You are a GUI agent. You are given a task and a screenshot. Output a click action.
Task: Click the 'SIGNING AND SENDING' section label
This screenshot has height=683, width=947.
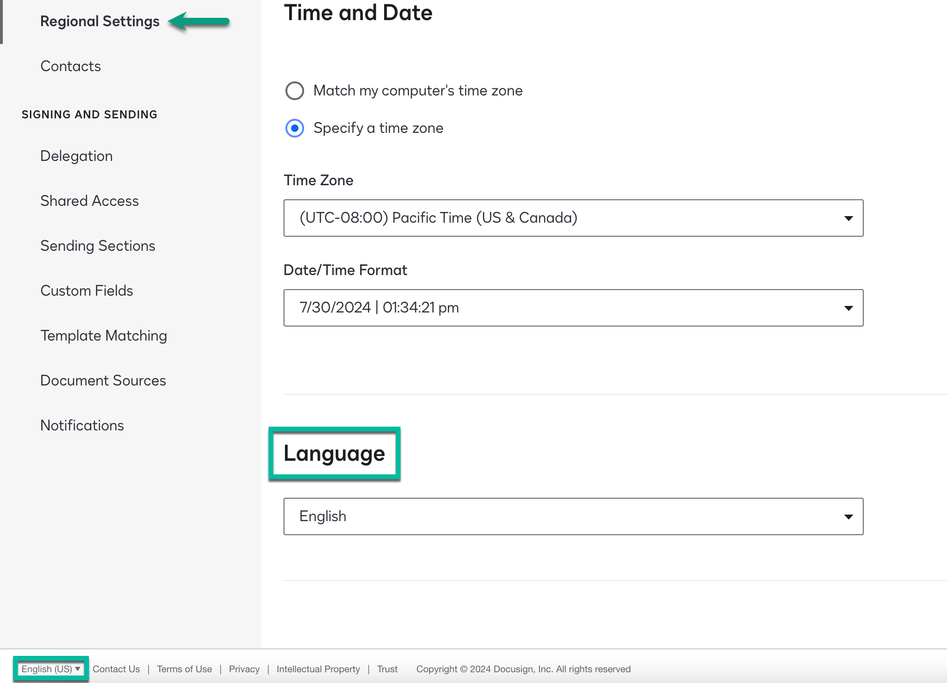click(89, 115)
